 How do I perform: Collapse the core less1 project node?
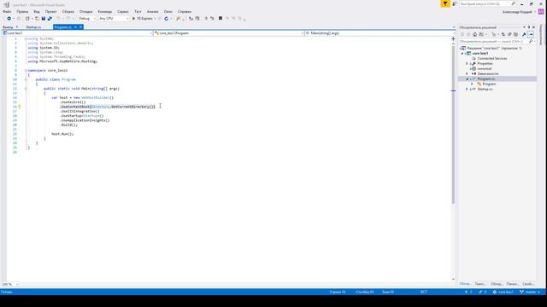[x=462, y=54]
